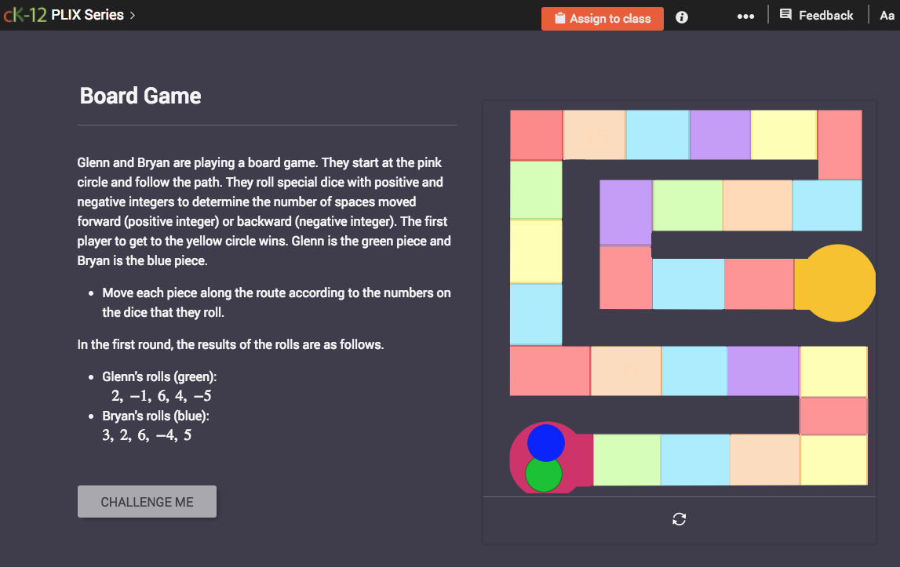900x567 pixels.
Task: Open the more options ellipsis menu
Action: click(745, 15)
